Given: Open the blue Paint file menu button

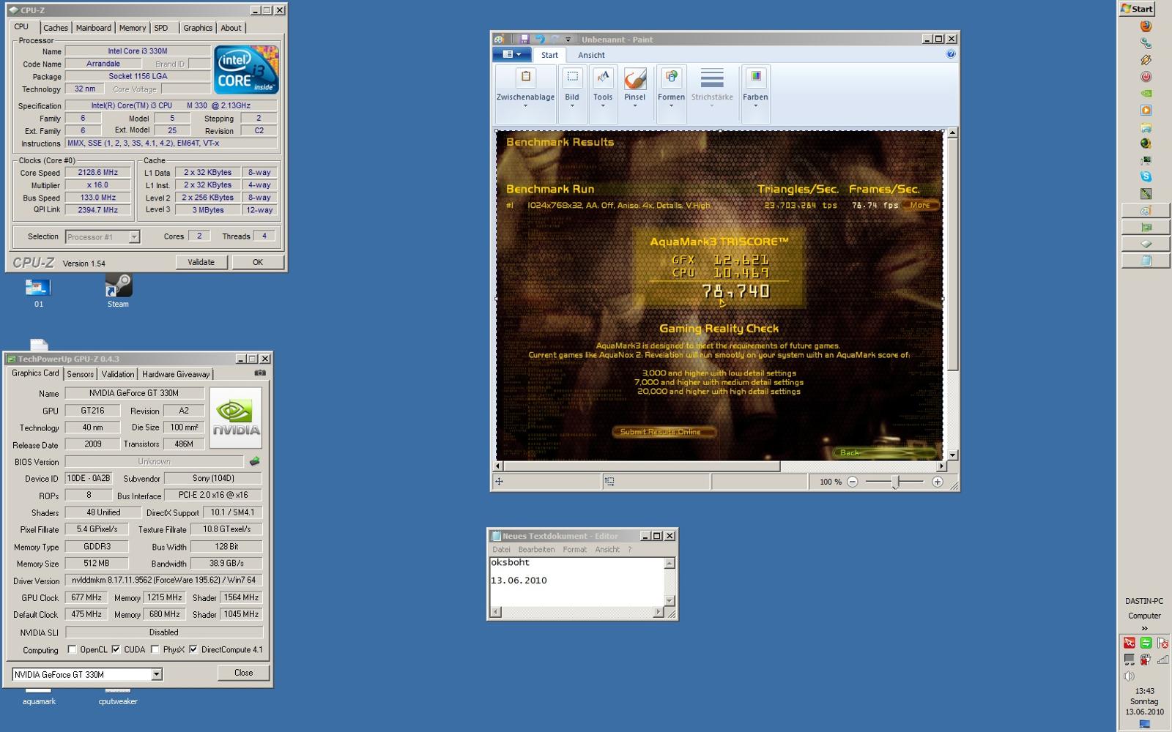Looking at the screenshot, I should (x=512, y=54).
